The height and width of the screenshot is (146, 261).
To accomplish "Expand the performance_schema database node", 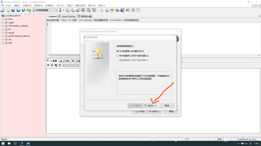I will click(3, 36).
